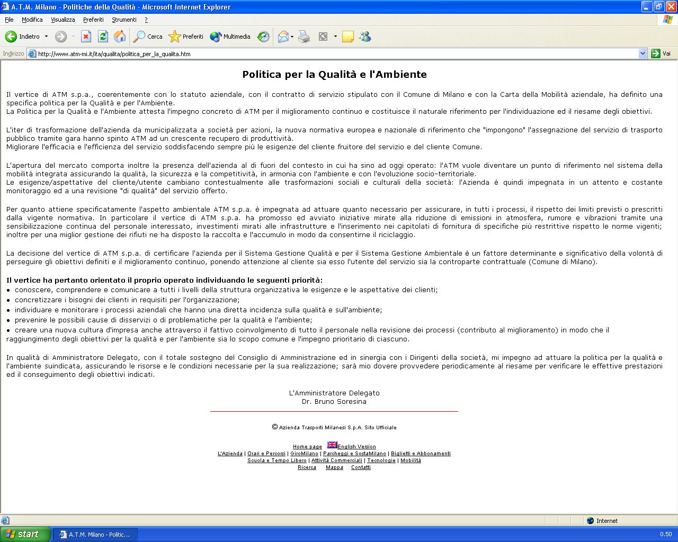Open the Messenger people icon
Image resolution: width=678 pixels, height=542 pixels.
coord(365,37)
